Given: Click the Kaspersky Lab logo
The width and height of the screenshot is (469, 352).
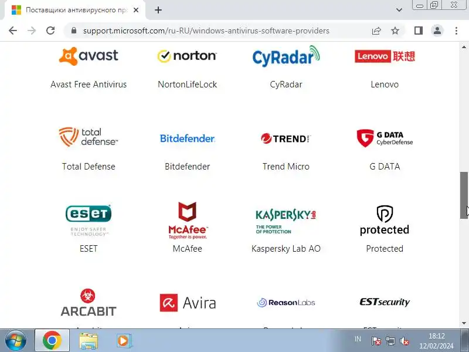Looking at the screenshot, I should (x=286, y=221).
